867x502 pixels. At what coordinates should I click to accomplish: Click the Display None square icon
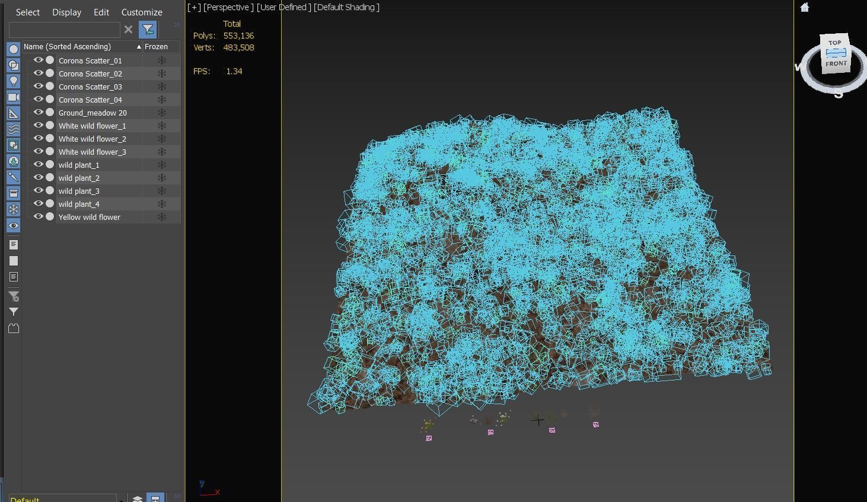[x=13, y=261]
